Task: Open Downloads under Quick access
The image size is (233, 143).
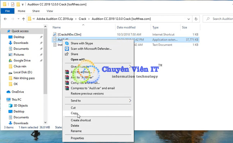Action: click(x=21, y=43)
